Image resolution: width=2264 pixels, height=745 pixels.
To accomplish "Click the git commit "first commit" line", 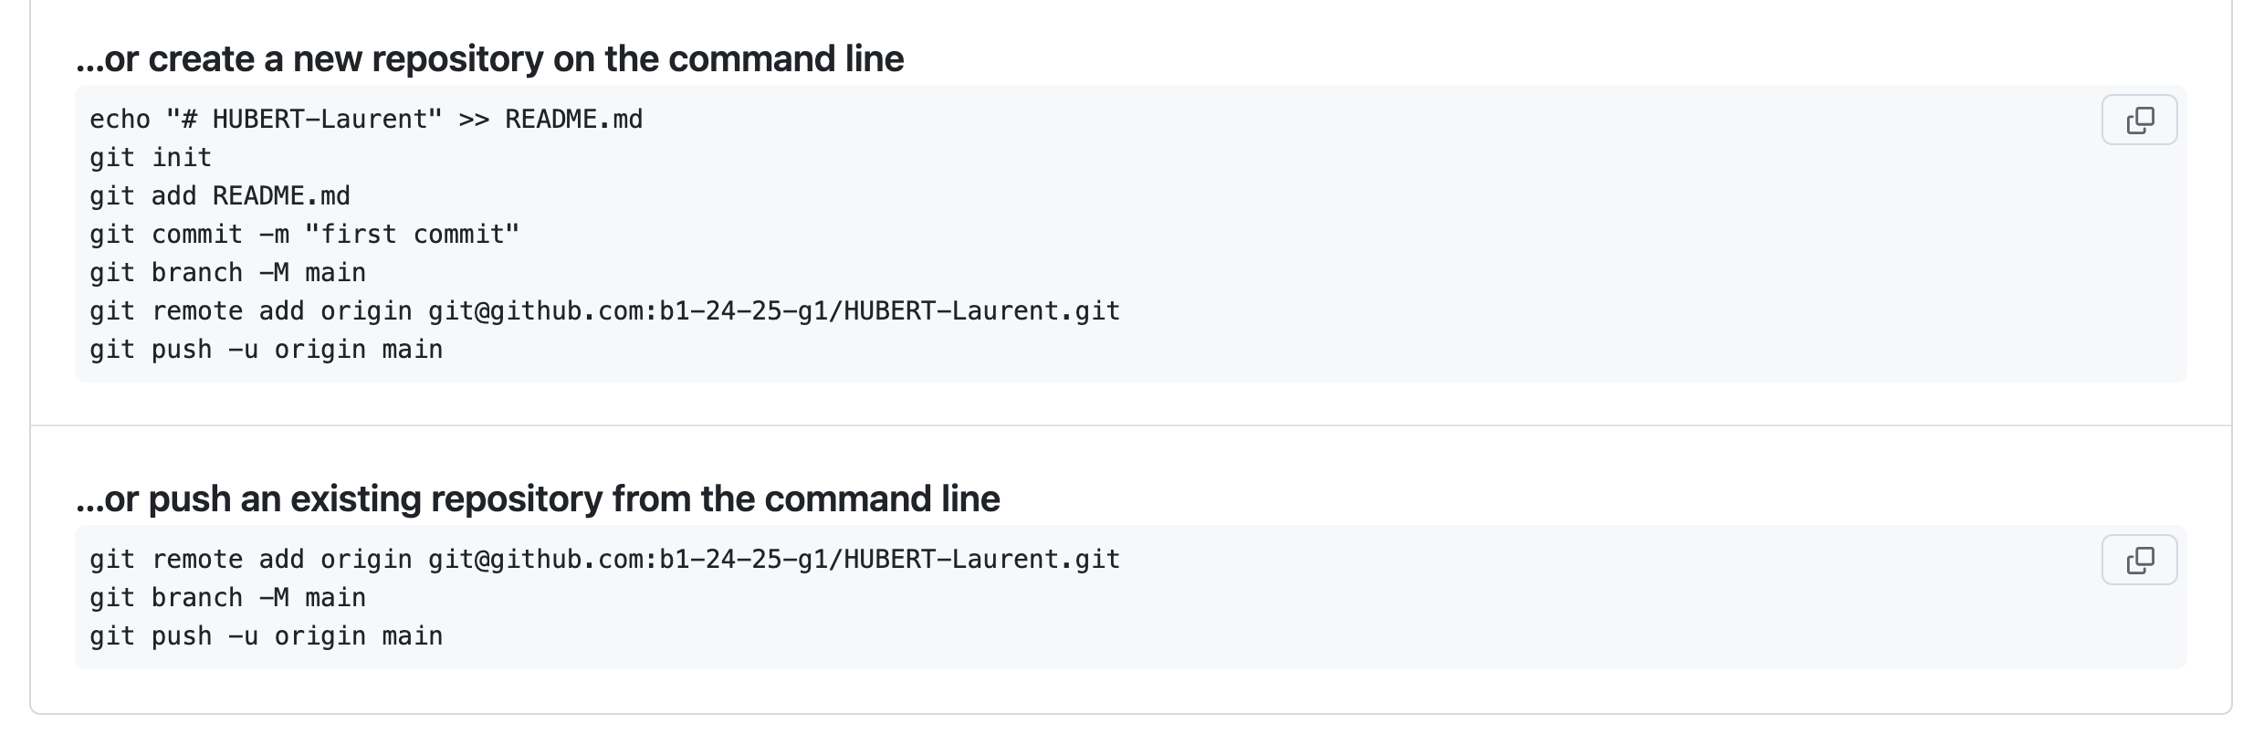I will (x=304, y=235).
